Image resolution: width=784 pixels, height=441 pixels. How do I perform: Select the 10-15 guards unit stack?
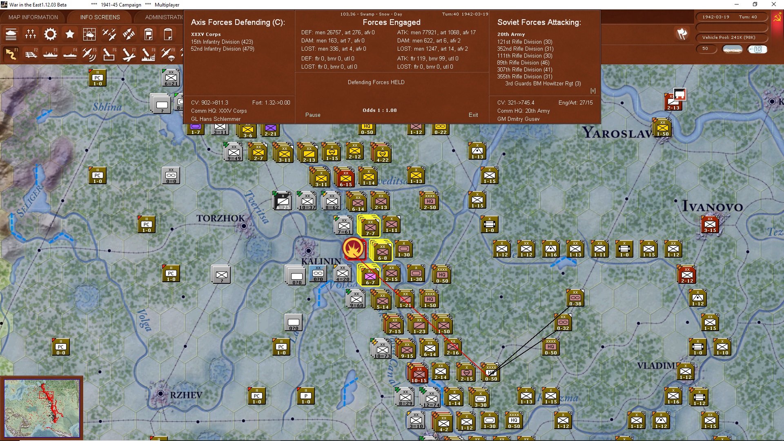coord(419,373)
